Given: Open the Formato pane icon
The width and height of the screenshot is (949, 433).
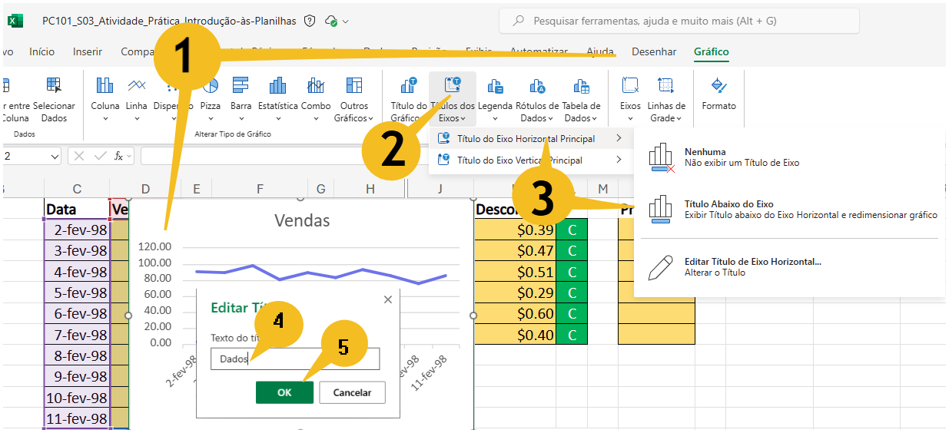Looking at the screenshot, I should [718, 86].
